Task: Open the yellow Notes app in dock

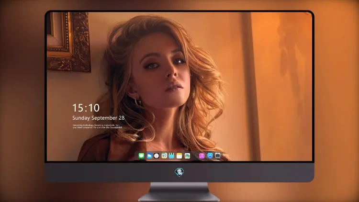Action: coord(179,156)
